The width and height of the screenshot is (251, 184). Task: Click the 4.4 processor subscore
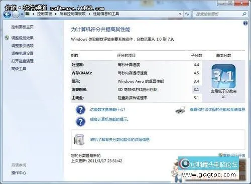[x=196, y=65]
